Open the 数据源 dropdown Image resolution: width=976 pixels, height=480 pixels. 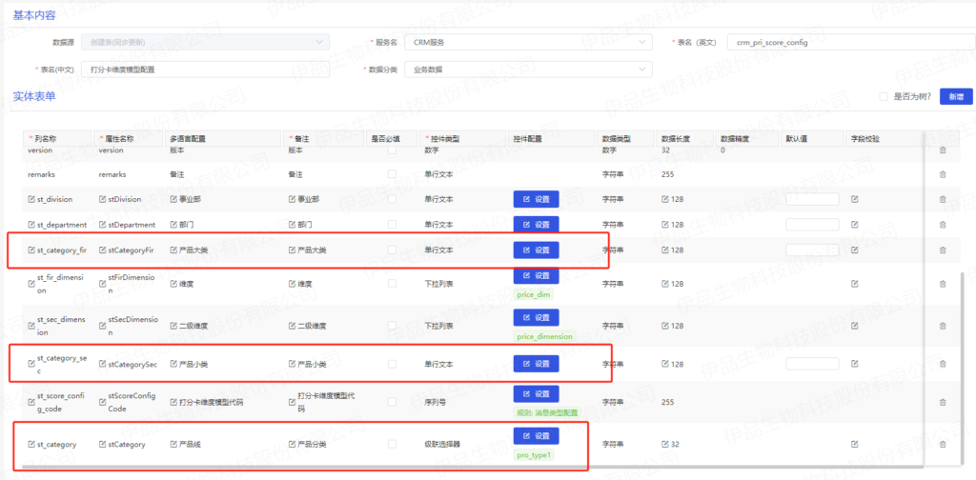click(x=206, y=42)
